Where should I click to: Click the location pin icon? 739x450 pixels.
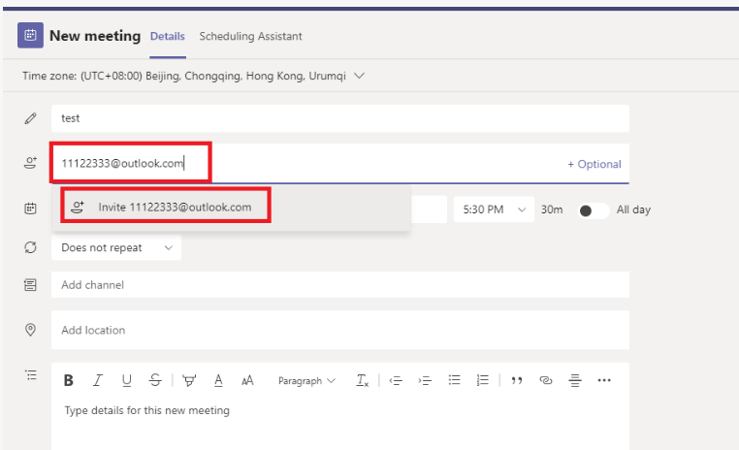pos(31,330)
